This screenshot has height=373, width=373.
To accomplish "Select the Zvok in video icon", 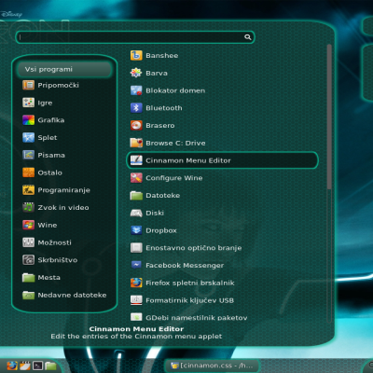I will point(28,207).
